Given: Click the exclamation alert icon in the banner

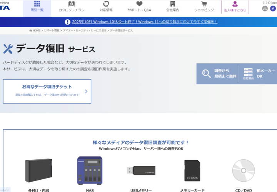Looking at the screenshot, I should coord(67,22).
